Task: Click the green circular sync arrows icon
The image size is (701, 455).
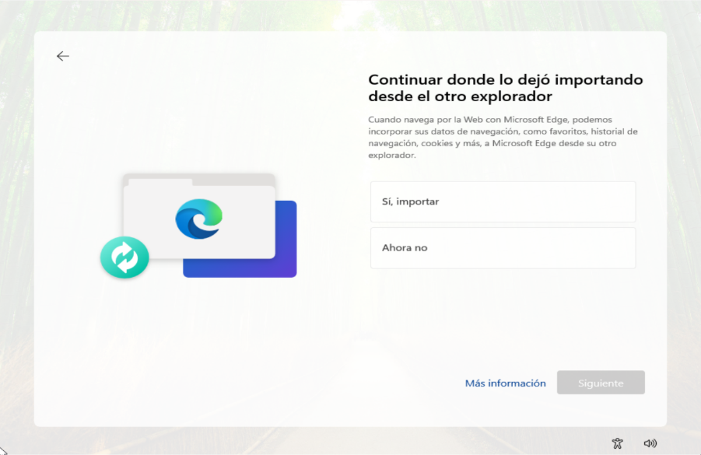Action: [x=124, y=257]
